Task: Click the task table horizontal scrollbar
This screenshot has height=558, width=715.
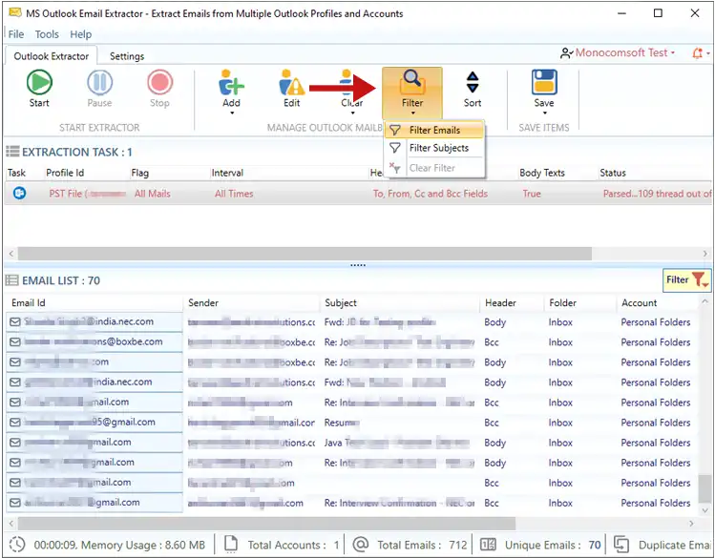Action: (x=305, y=254)
